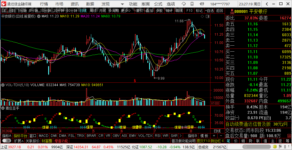The height and width of the screenshot is (150, 292).
Task: Toggle the 复权 price adjustment button
Action: [139, 11]
